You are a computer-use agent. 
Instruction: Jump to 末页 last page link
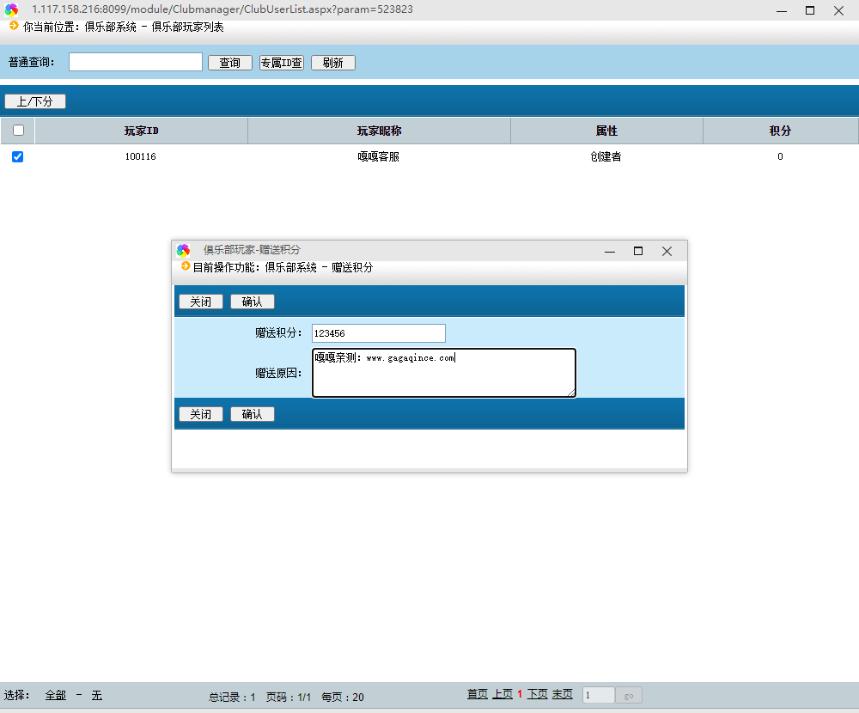(x=562, y=694)
